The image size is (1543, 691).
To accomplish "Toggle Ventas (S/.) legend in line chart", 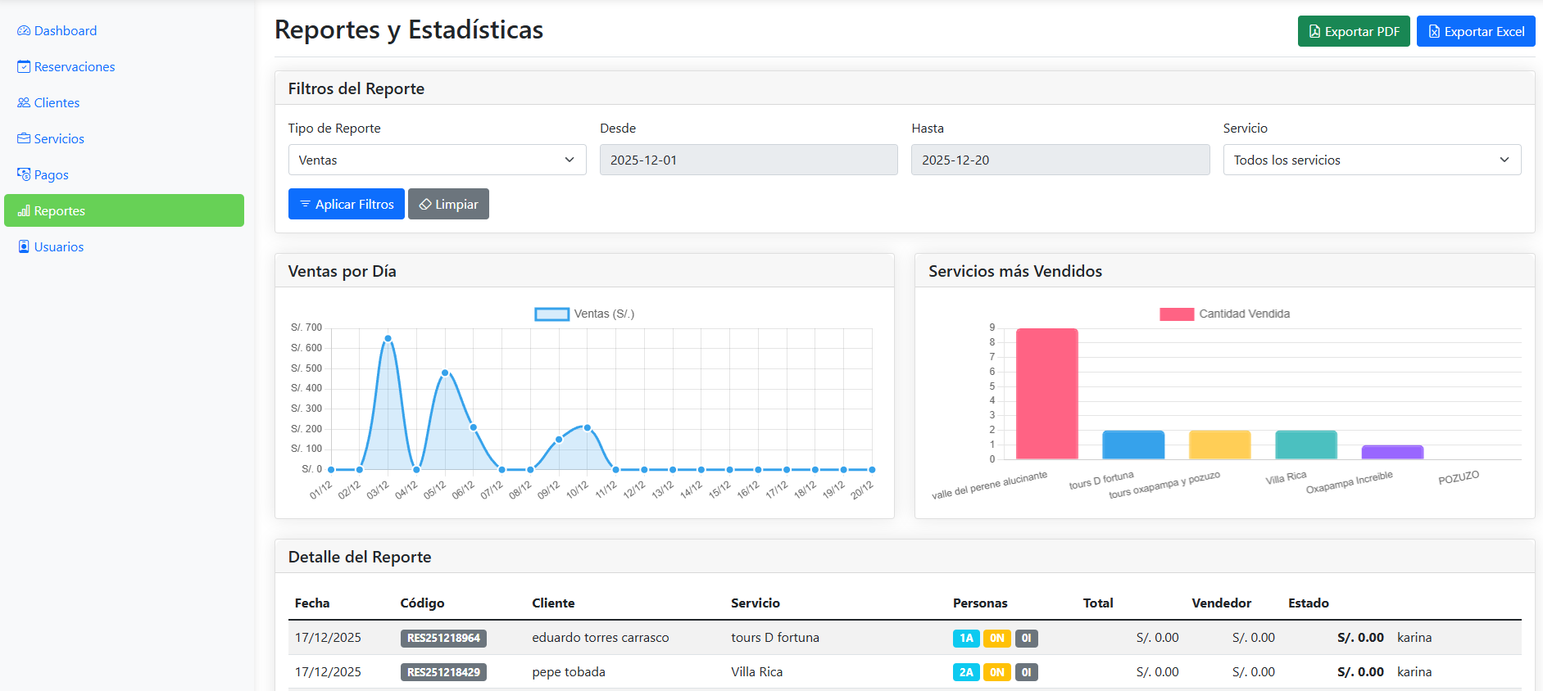I will tap(583, 314).
